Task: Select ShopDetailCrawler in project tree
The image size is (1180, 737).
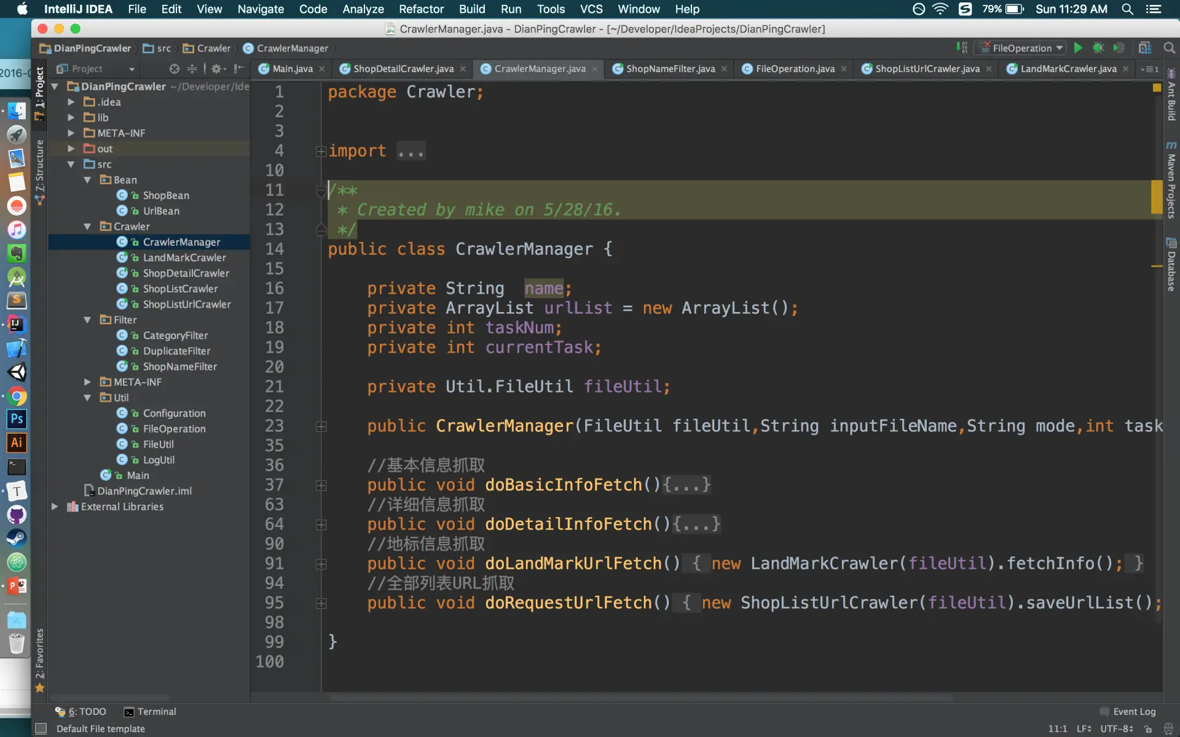Action: [186, 273]
